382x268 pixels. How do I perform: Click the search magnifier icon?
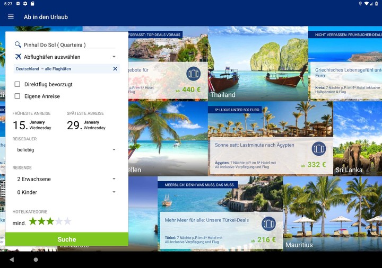tap(18, 44)
